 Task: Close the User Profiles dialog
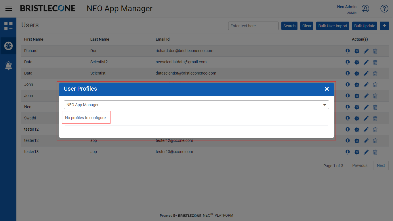(x=327, y=89)
